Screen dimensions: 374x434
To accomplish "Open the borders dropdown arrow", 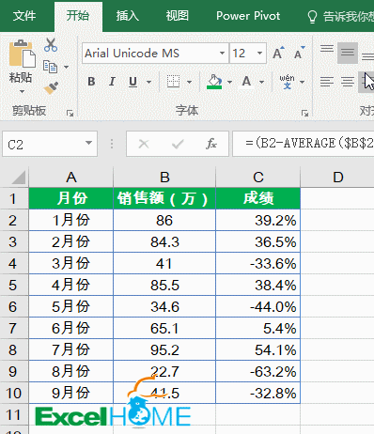I will click(x=189, y=82).
